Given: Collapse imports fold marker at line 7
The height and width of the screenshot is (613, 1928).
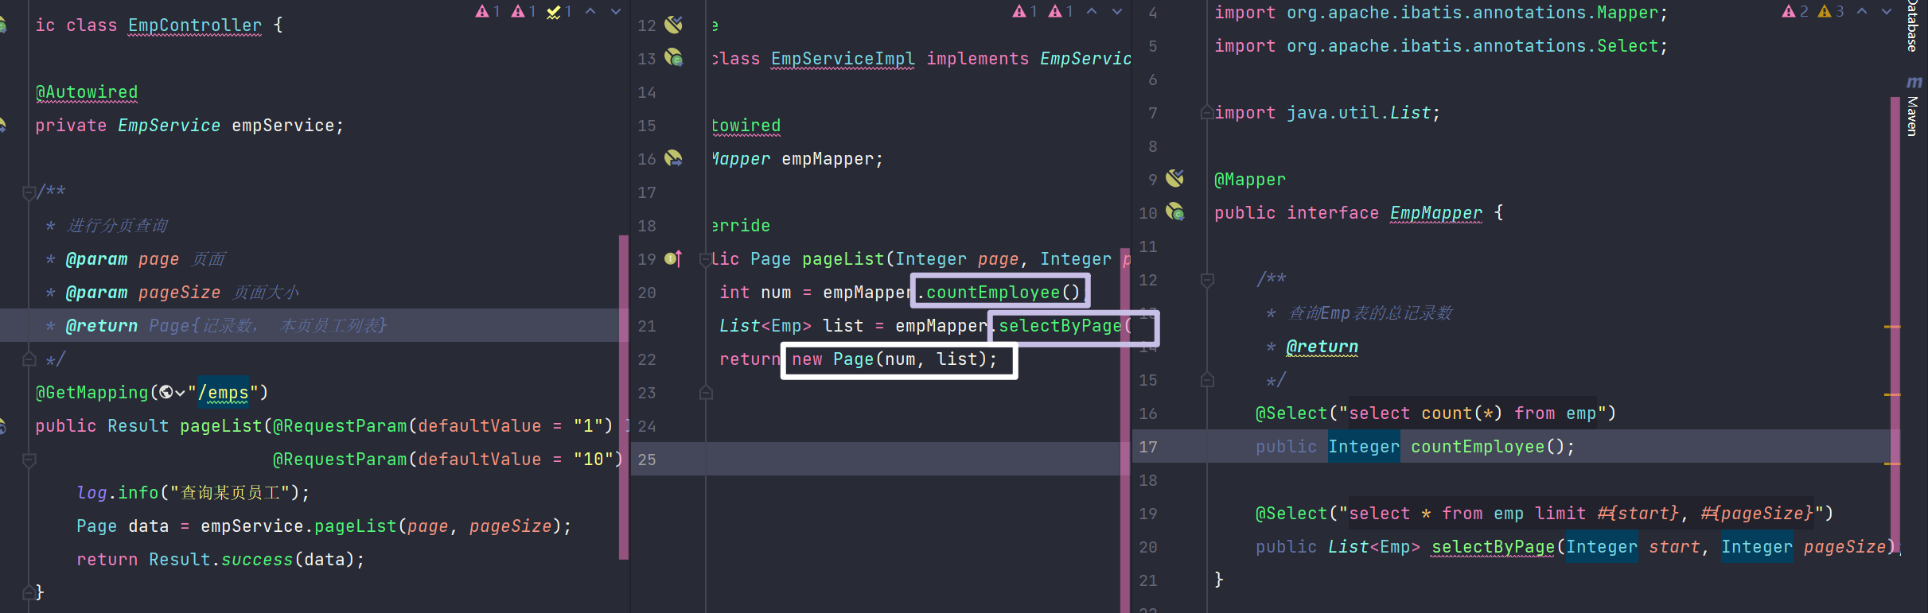Looking at the screenshot, I should (x=1207, y=113).
